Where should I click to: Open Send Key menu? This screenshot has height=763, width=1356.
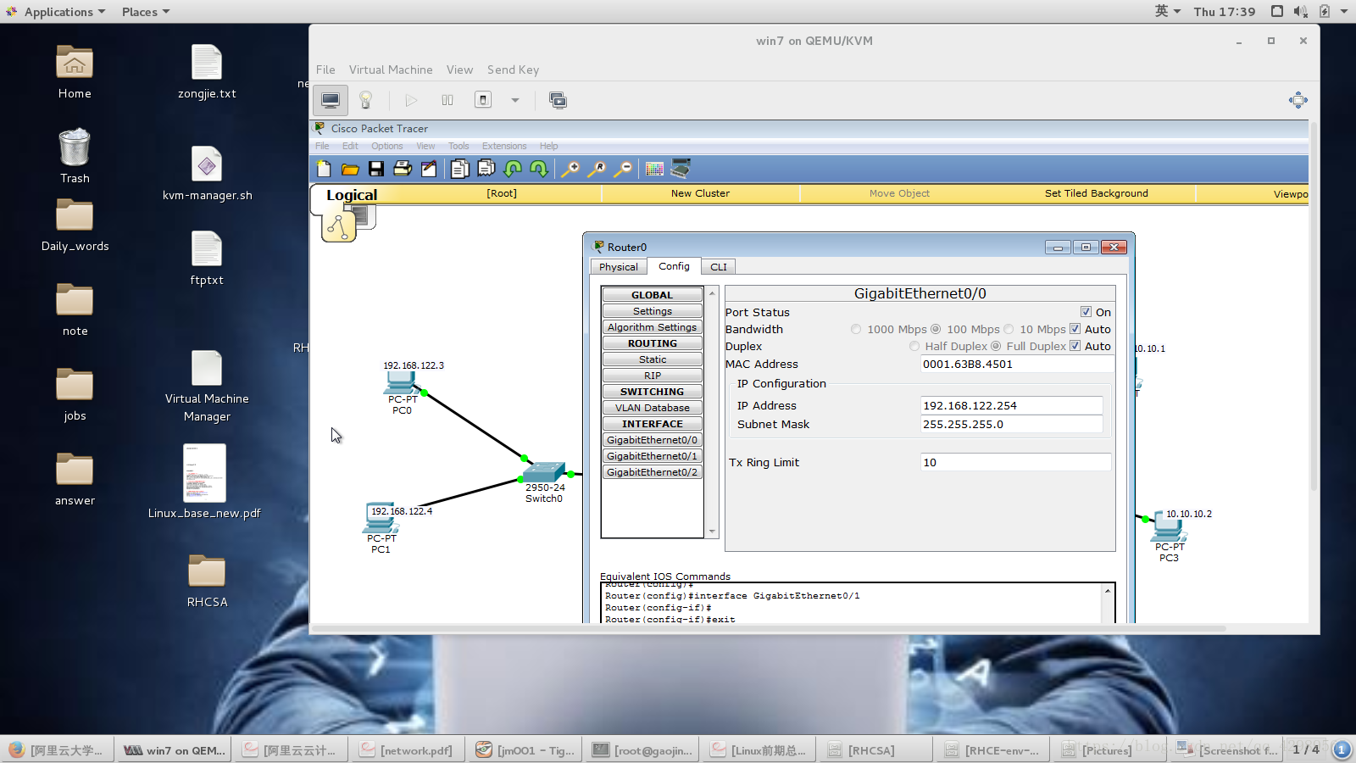(x=513, y=70)
